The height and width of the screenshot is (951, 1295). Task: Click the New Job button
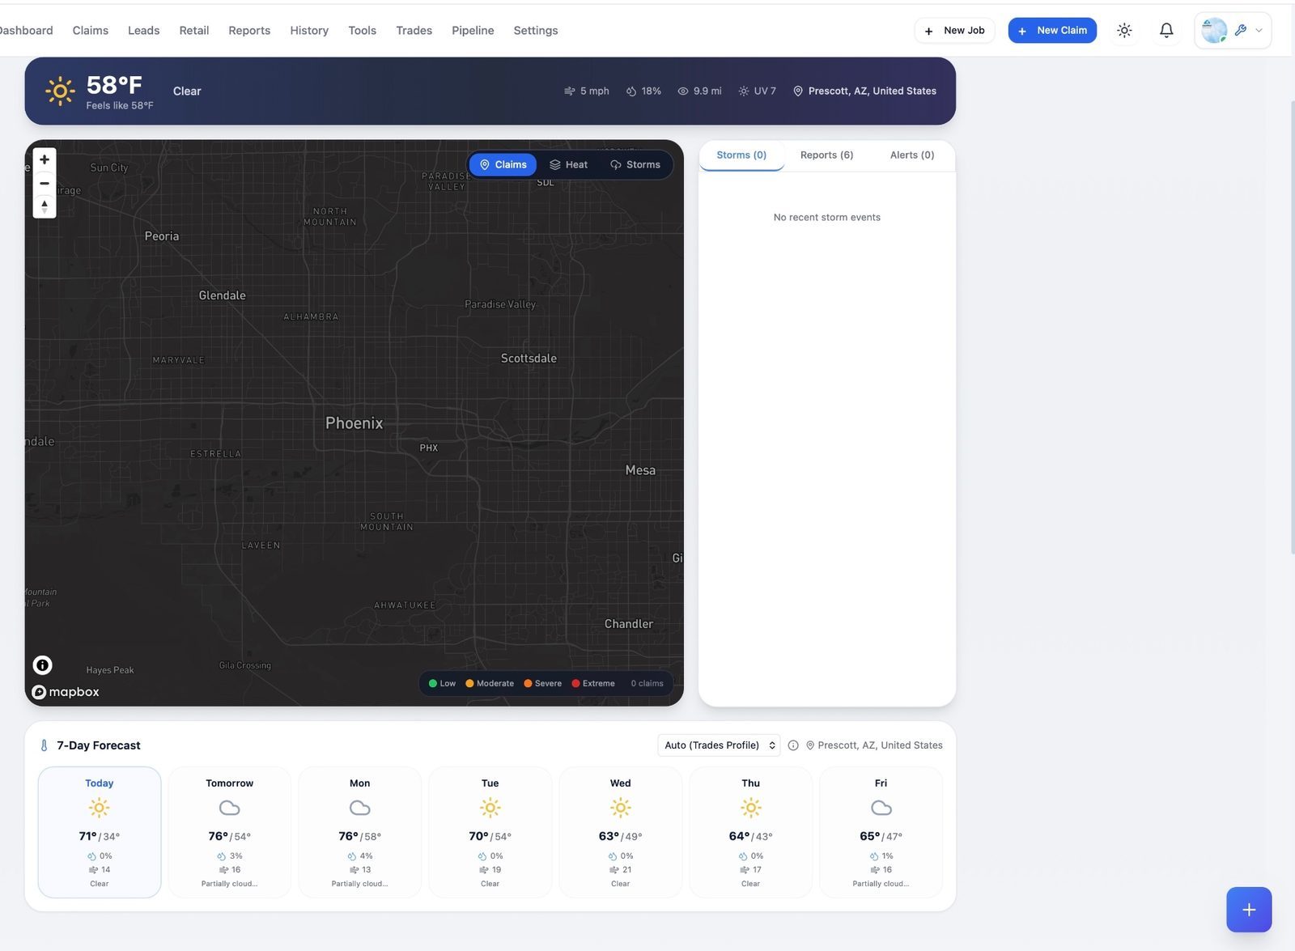point(954,31)
